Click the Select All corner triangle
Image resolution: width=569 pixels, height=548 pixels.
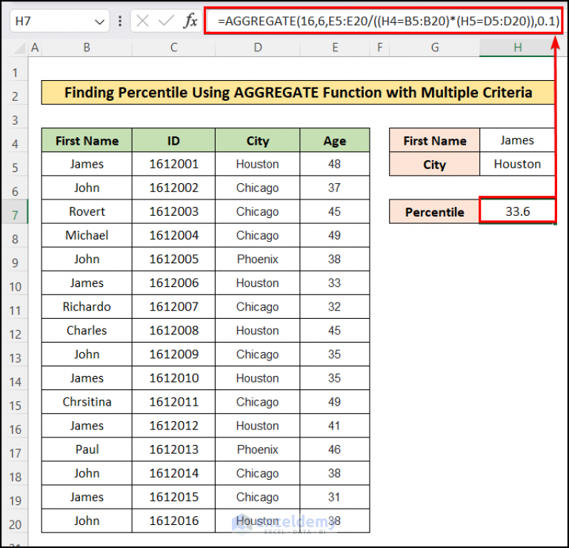tap(19, 48)
